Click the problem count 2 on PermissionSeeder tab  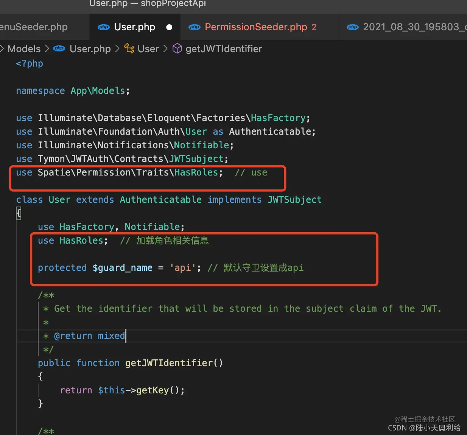314,27
